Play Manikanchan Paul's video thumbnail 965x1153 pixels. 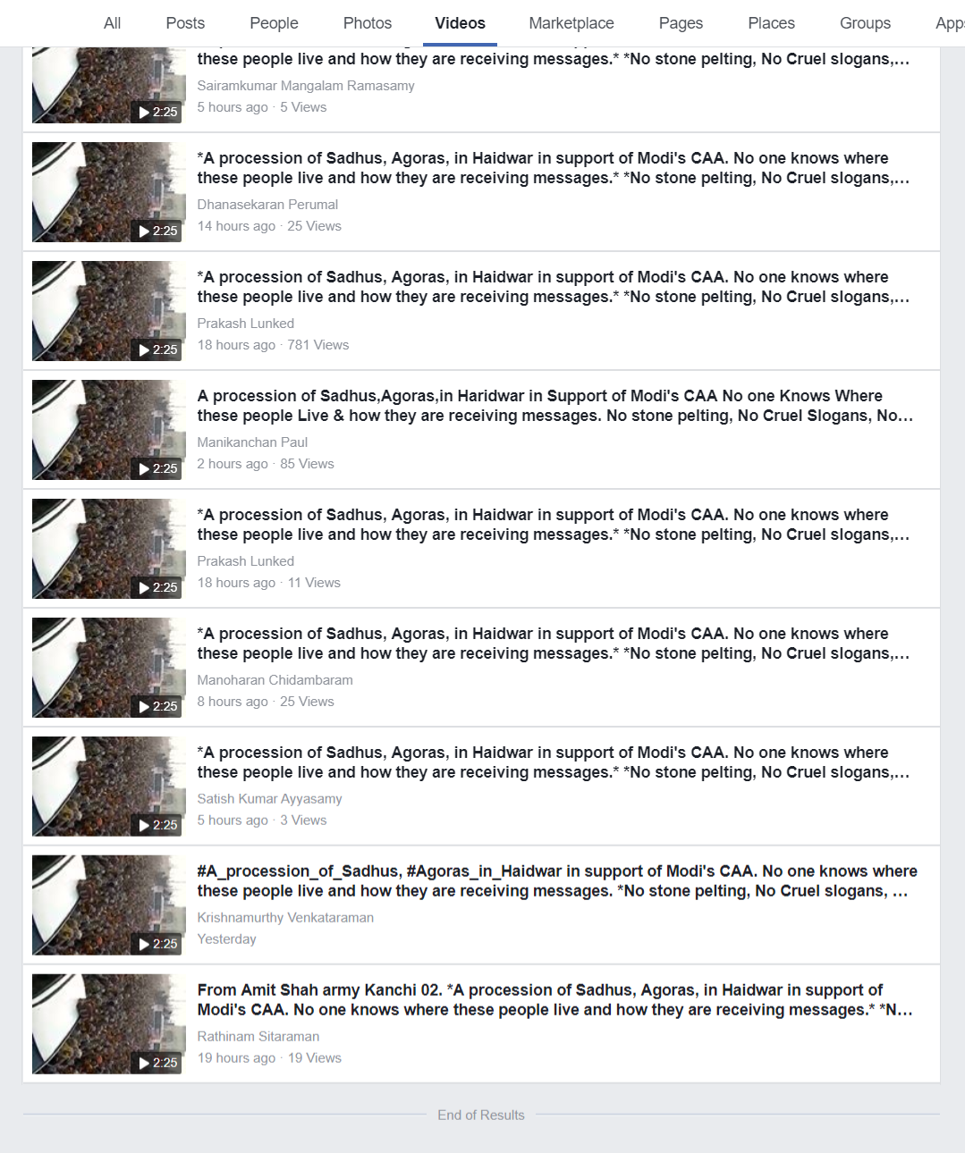[107, 430]
